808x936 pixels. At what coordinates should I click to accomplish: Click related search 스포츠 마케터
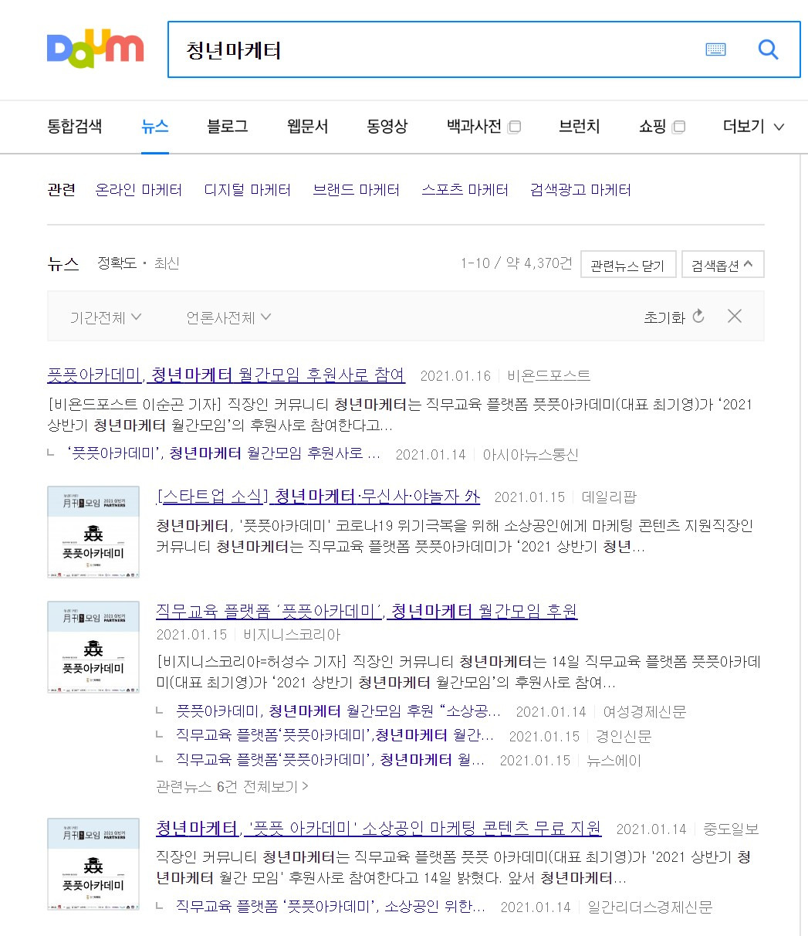465,189
